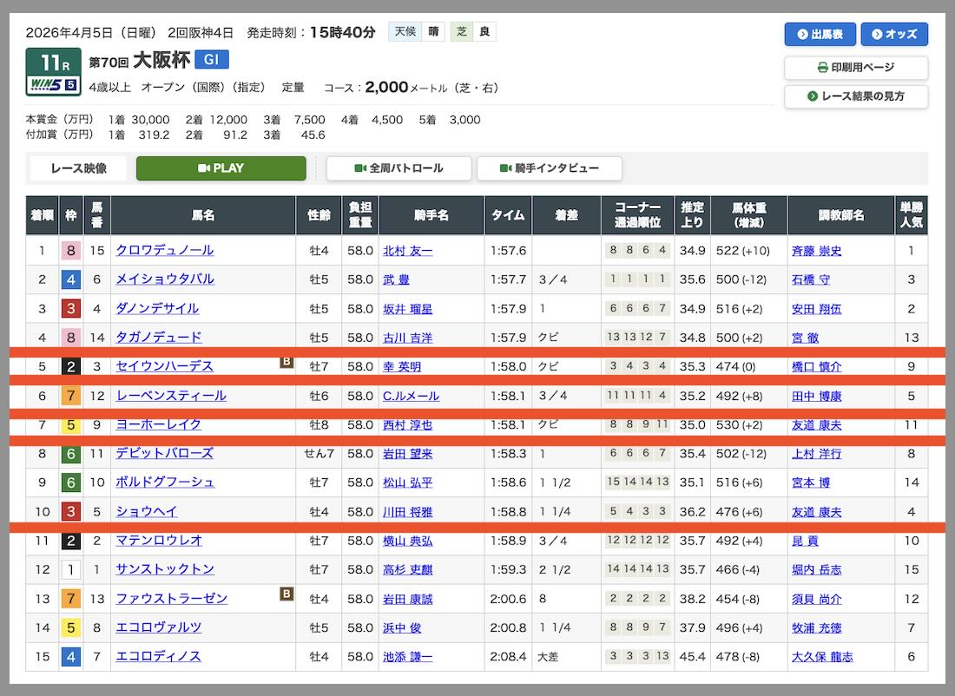
Task: Click the 馬名 column header
Action: pos(202,215)
